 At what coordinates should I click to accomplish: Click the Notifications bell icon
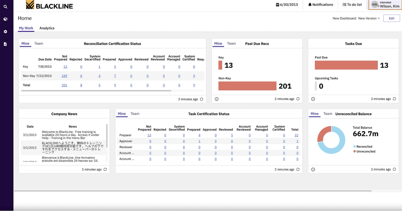click(x=310, y=5)
